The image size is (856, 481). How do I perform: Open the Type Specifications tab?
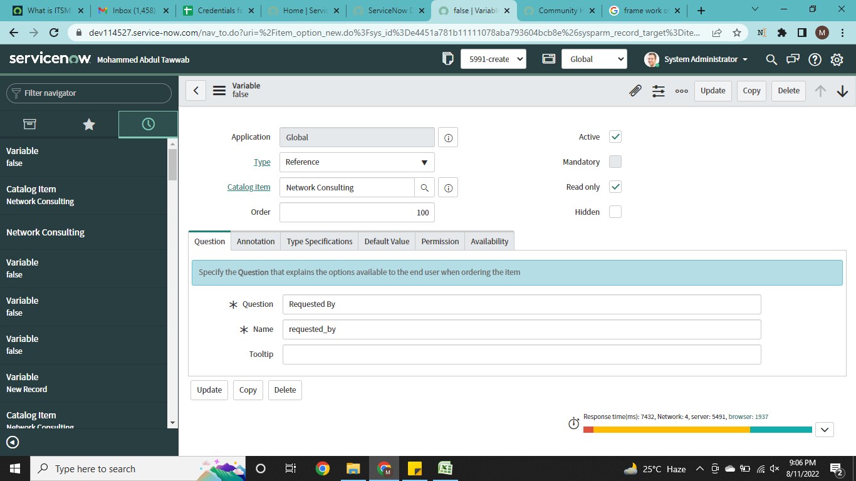pyautogui.click(x=320, y=241)
